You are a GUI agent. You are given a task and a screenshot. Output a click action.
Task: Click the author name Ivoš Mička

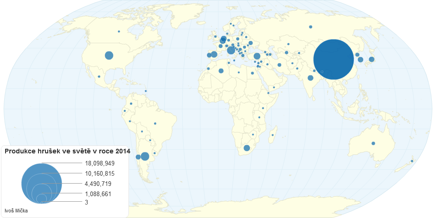[x=16, y=211]
